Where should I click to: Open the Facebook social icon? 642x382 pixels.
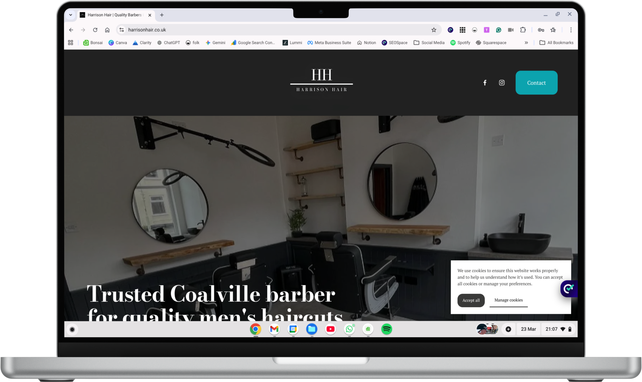point(485,83)
